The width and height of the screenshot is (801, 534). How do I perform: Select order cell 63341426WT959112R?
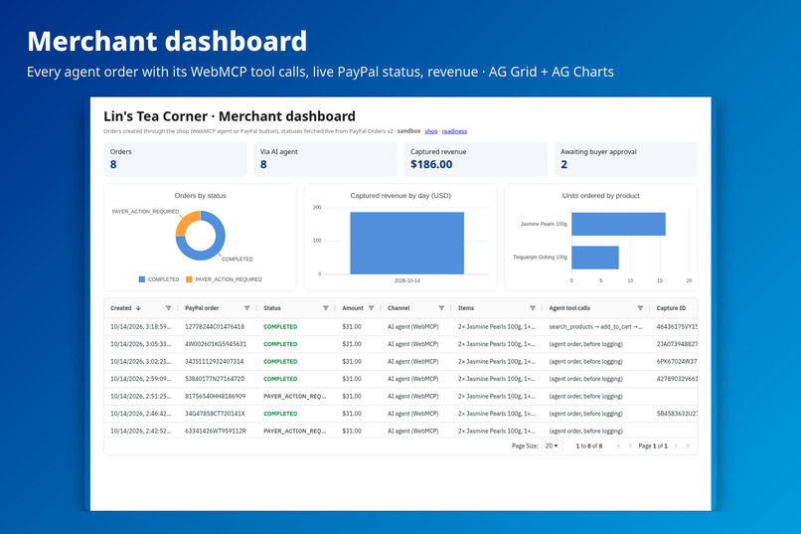coord(215,431)
